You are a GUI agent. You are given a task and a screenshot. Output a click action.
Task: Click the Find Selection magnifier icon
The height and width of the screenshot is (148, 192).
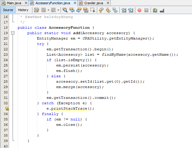pyautogui.click(x=65, y=10)
